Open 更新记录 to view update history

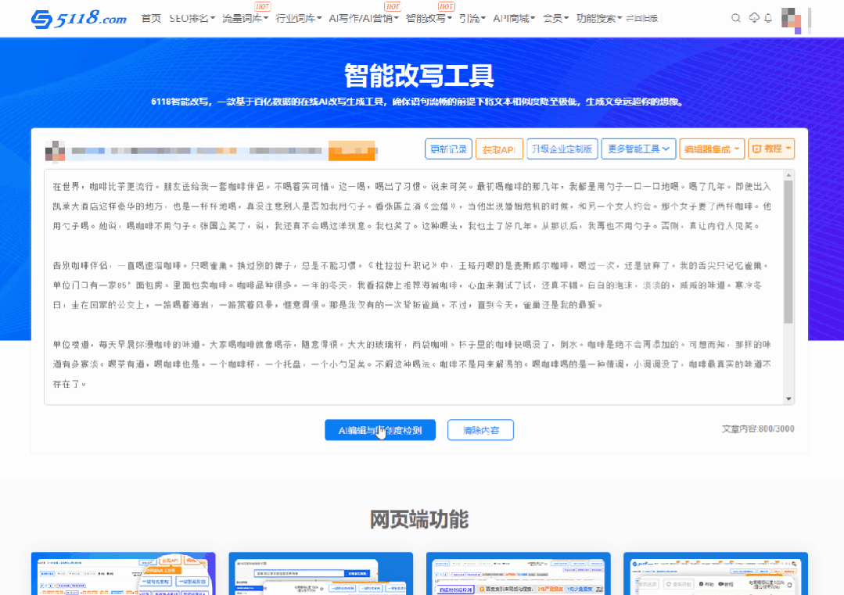pyautogui.click(x=448, y=148)
